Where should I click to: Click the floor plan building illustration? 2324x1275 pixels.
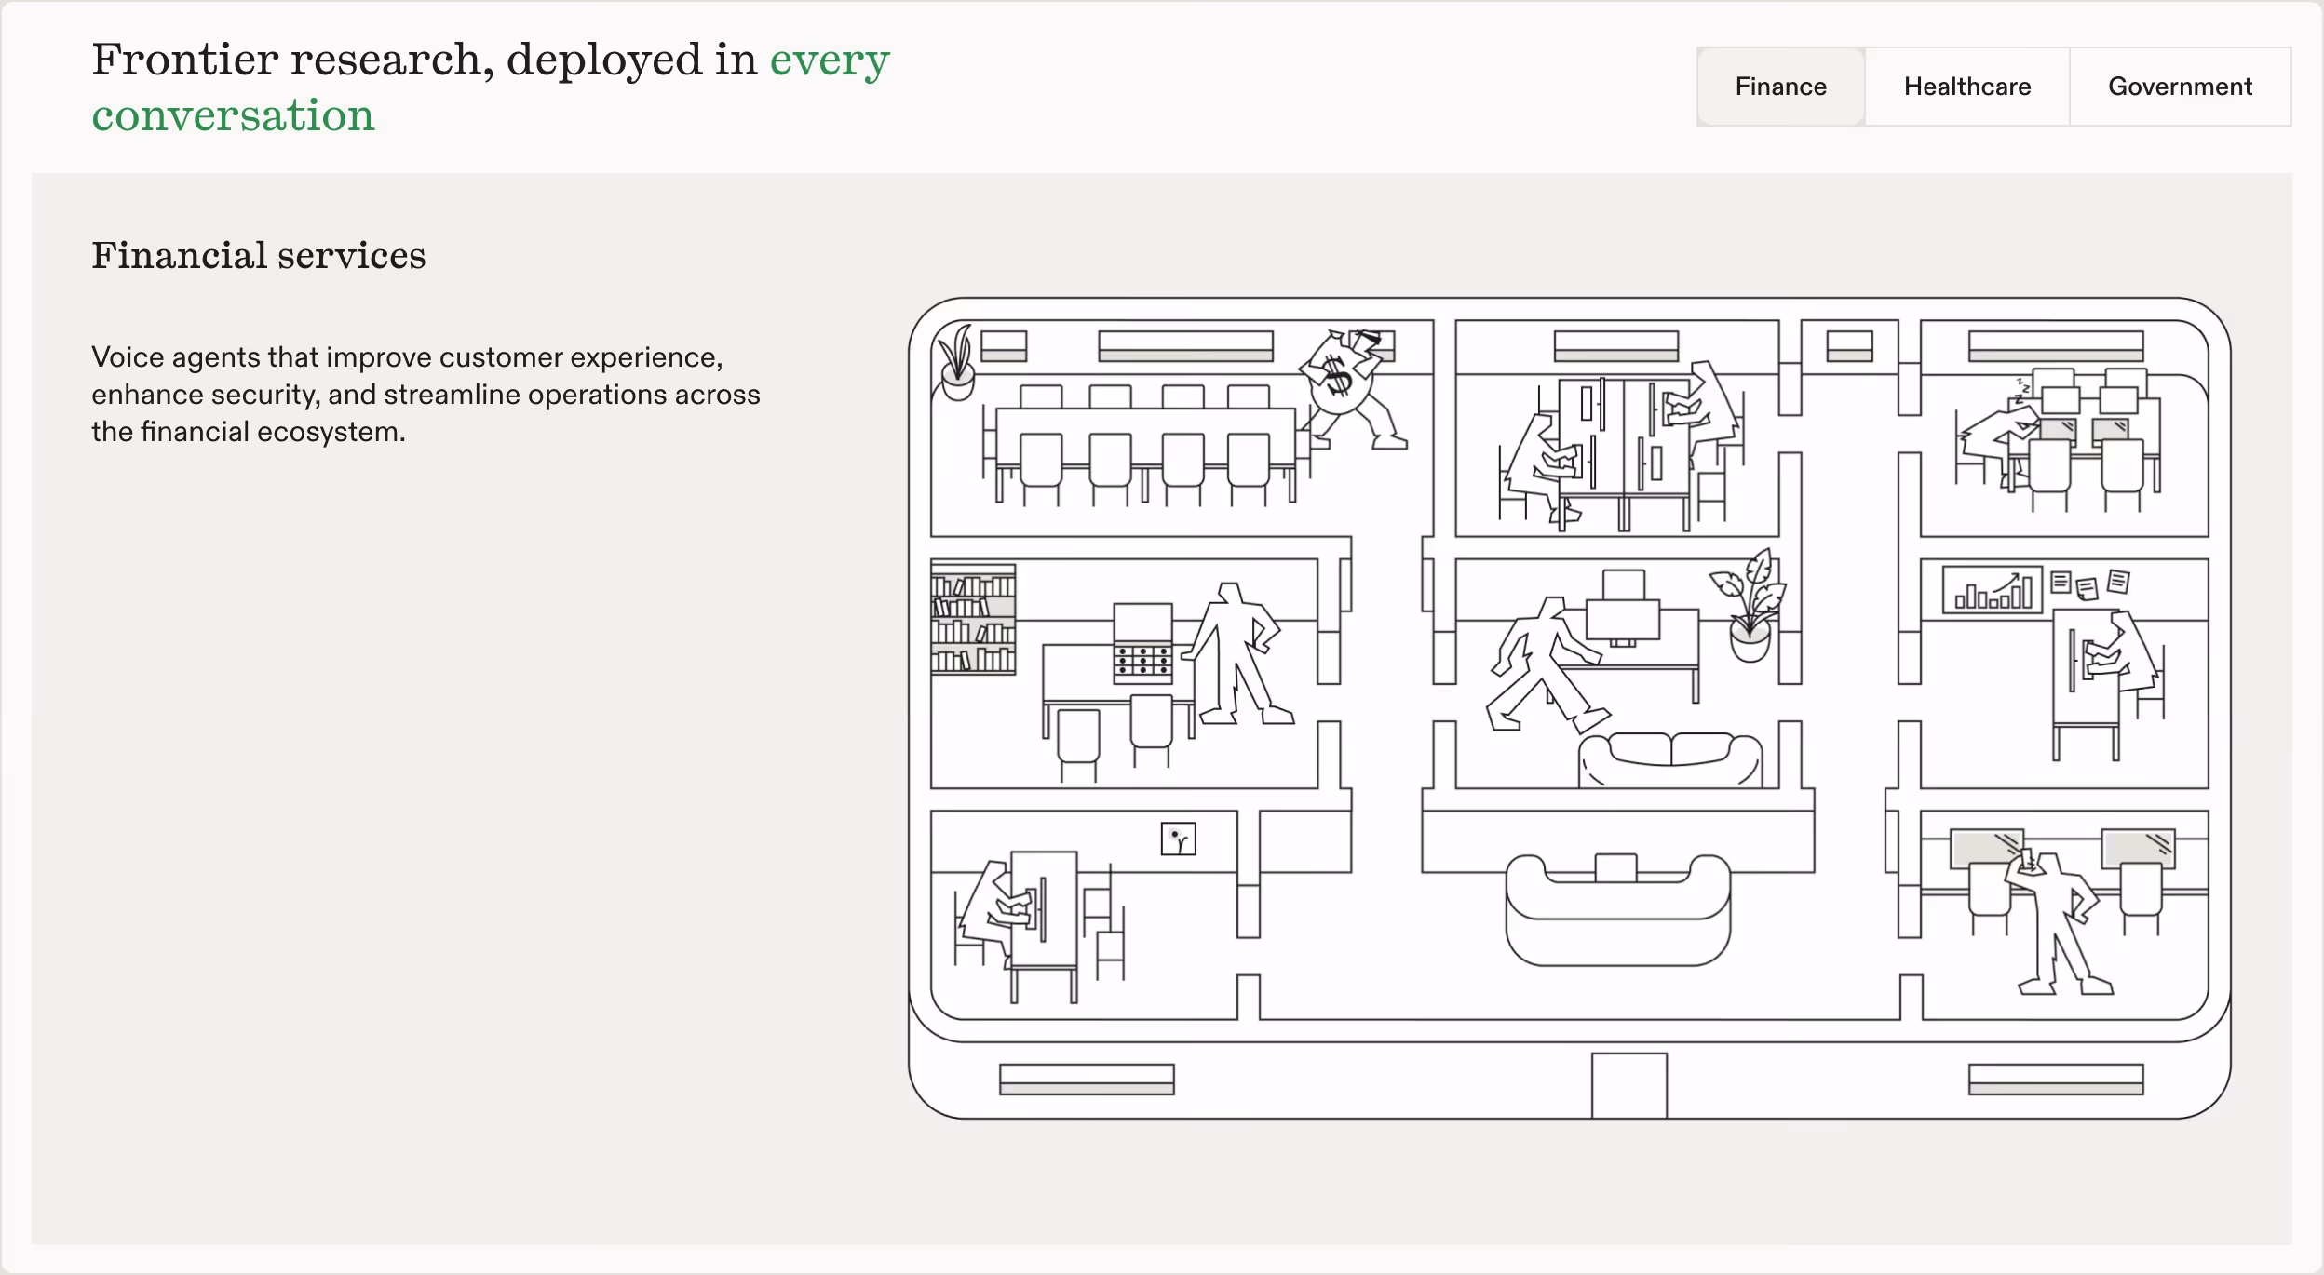tap(1569, 708)
